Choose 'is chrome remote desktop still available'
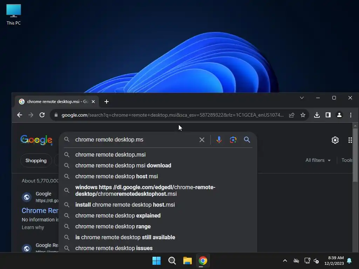Screen dimensions: 359x269 click(158, 237)
